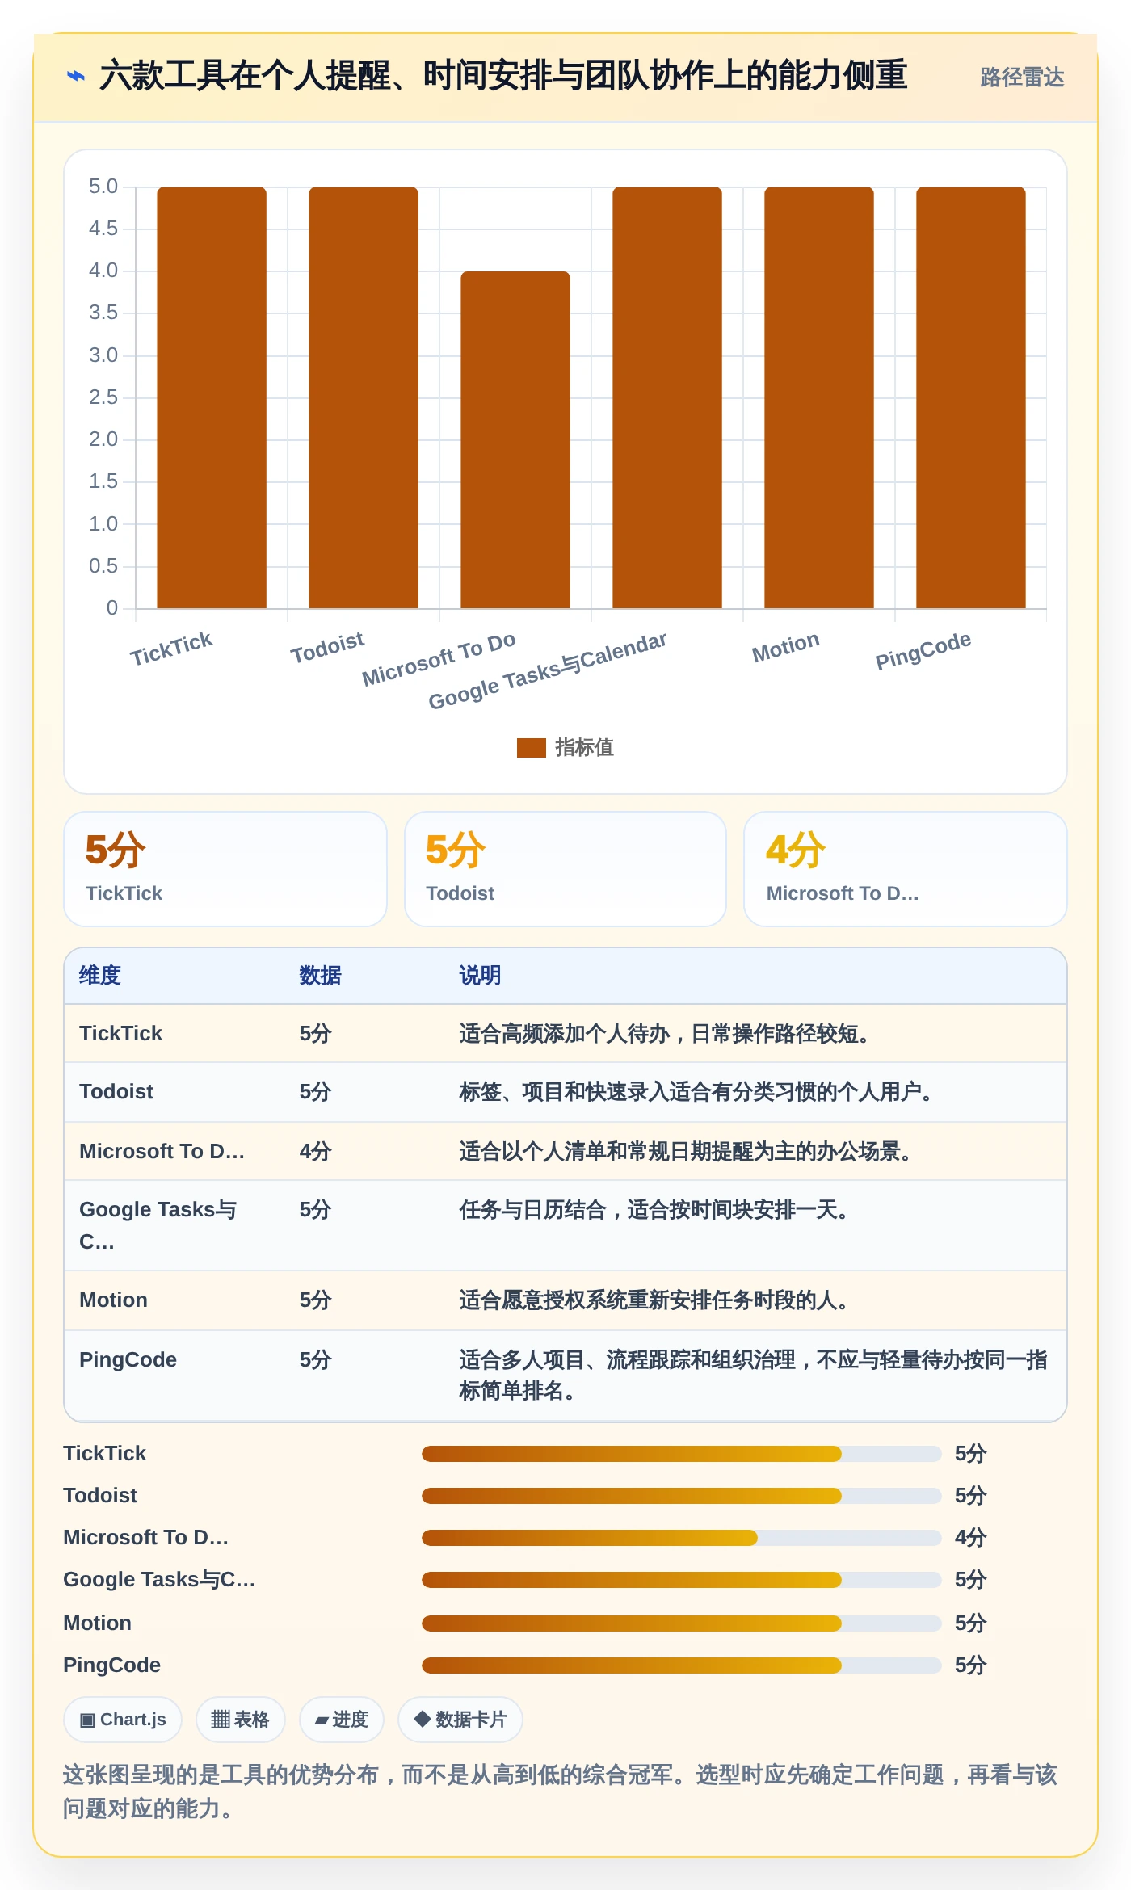Select the Motion table row name
The width and height of the screenshot is (1131, 1890).
(114, 1300)
